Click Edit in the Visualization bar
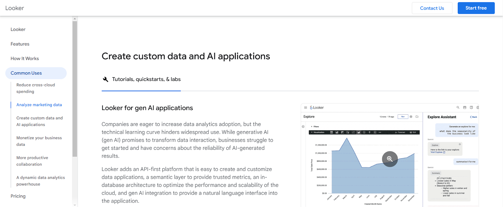The height and width of the screenshot is (207, 503). coord(413,132)
